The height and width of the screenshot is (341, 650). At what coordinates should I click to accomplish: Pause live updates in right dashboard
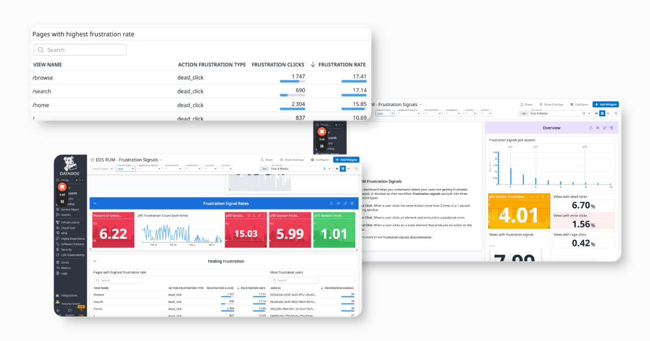[x=602, y=113]
